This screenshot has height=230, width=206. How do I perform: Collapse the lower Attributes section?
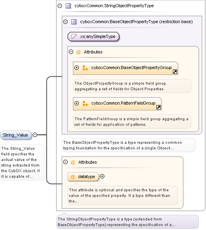tap(65, 162)
